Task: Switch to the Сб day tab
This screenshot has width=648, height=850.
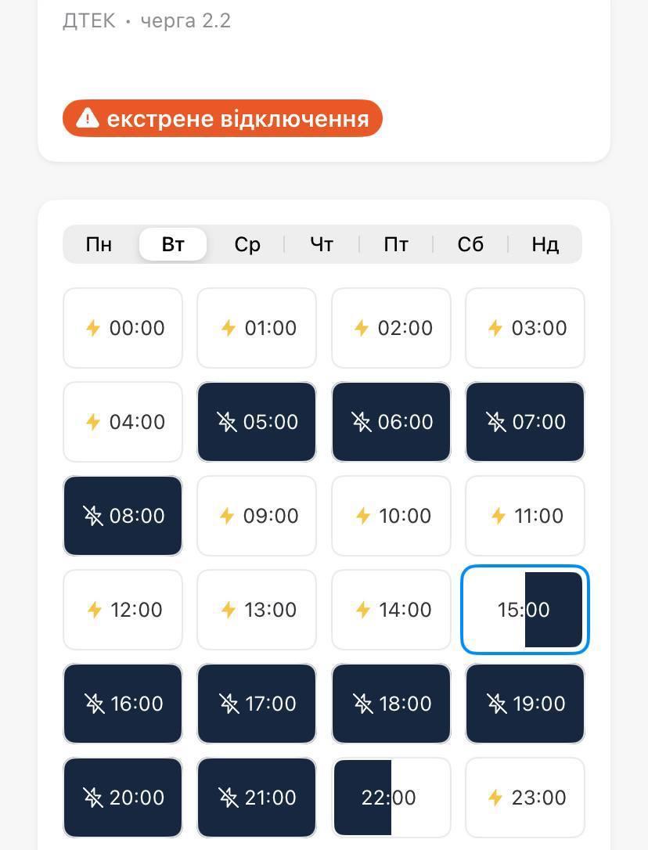Action: pos(470,244)
